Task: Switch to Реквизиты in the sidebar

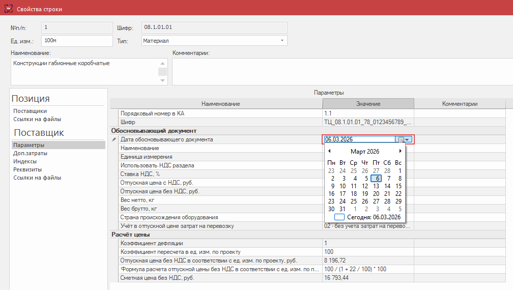Action: [27, 169]
